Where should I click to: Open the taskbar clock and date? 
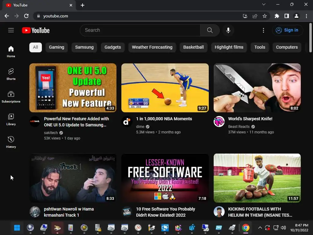click(x=299, y=228)
